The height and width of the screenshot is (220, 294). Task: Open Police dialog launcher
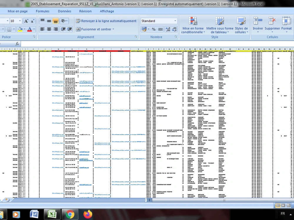34,37
